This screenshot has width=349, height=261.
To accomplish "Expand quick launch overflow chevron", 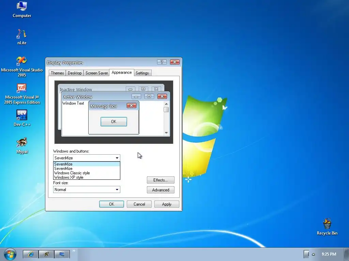I will pos(74,250).
